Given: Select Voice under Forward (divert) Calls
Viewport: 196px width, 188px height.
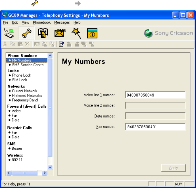Looking at the screenshot, I should pos(16,111).
